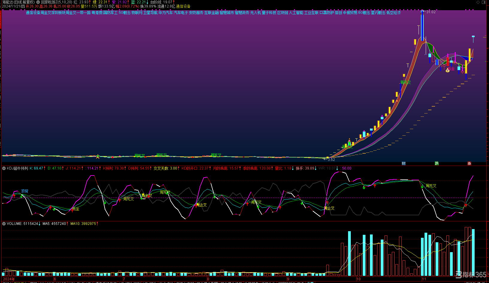Screen dimensions: 489x283
Task: Click the 顶背 label in KDJ panel
Action: coord(25,191)
